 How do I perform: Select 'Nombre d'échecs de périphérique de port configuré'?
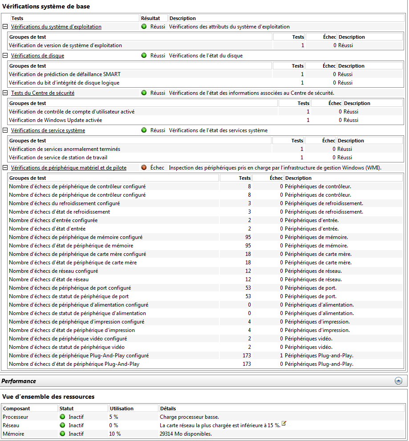[x=206, y=288]
